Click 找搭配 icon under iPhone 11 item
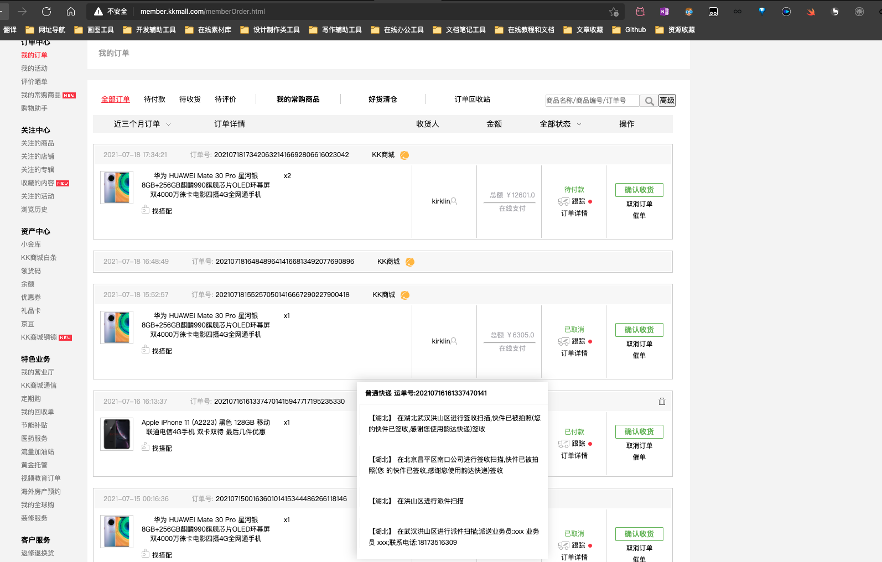This screenshot has width=882, height=562. [146, 447]
